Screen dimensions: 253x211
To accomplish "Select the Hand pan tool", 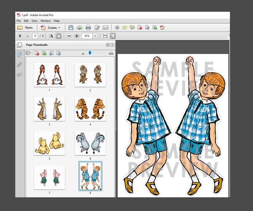I will [59, 36].
